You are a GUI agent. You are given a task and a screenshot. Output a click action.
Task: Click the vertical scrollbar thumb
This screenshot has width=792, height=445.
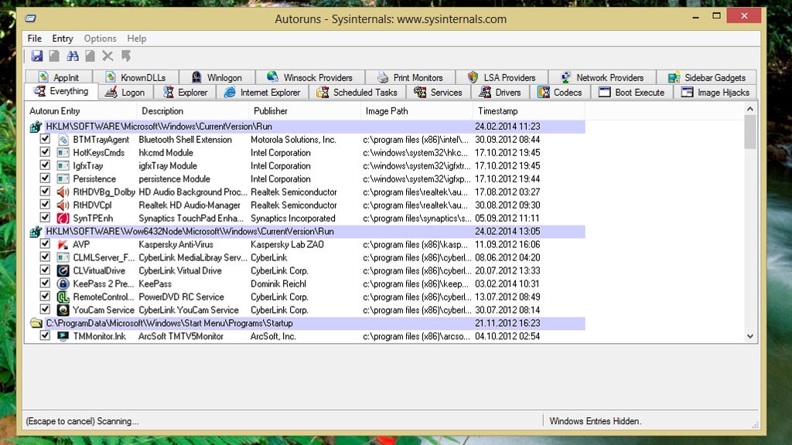(750, 132)
